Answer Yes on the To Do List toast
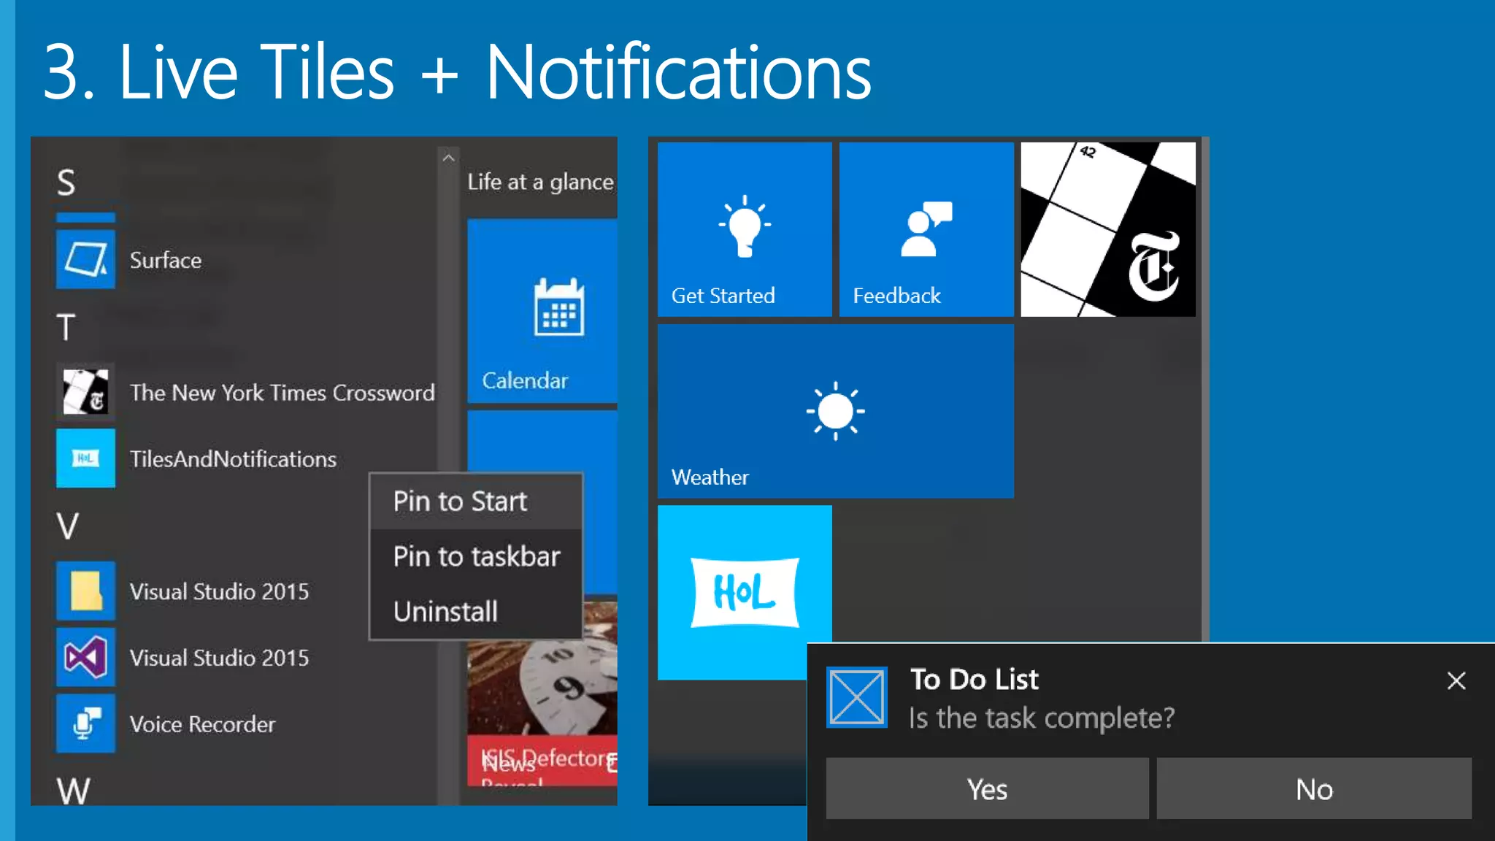This screenshot has width=1495, height=841. [x=987, y=788]
